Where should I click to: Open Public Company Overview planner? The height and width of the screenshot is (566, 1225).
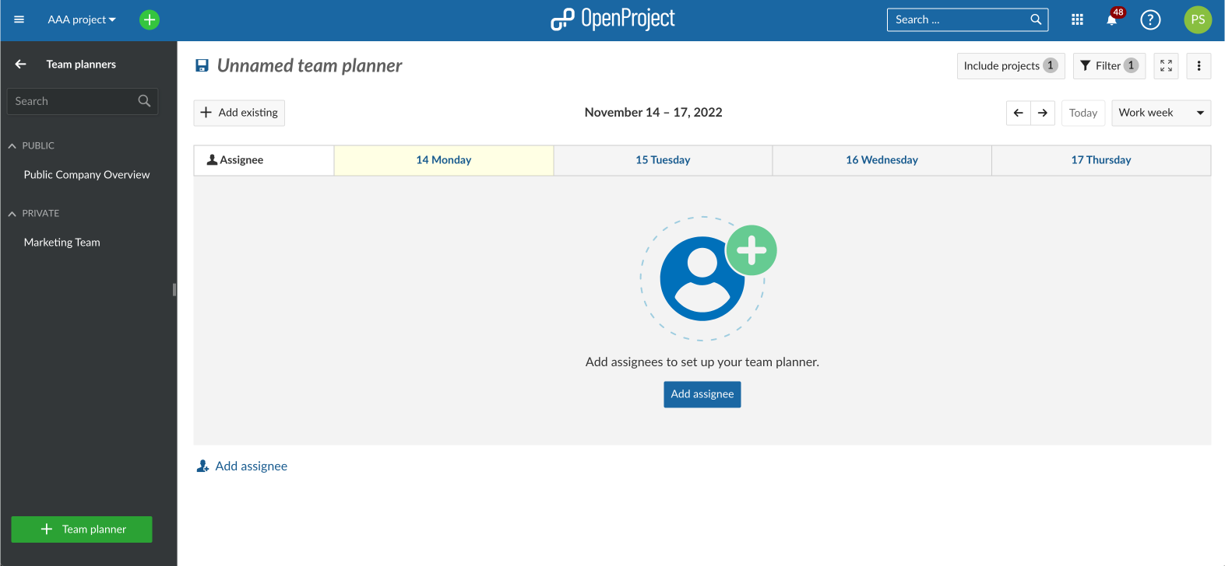click(86, 175)
